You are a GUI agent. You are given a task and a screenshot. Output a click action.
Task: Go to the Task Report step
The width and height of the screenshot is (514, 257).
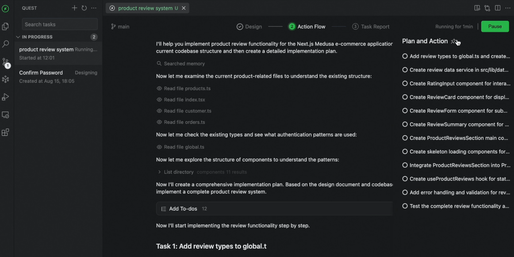point(371,27)
